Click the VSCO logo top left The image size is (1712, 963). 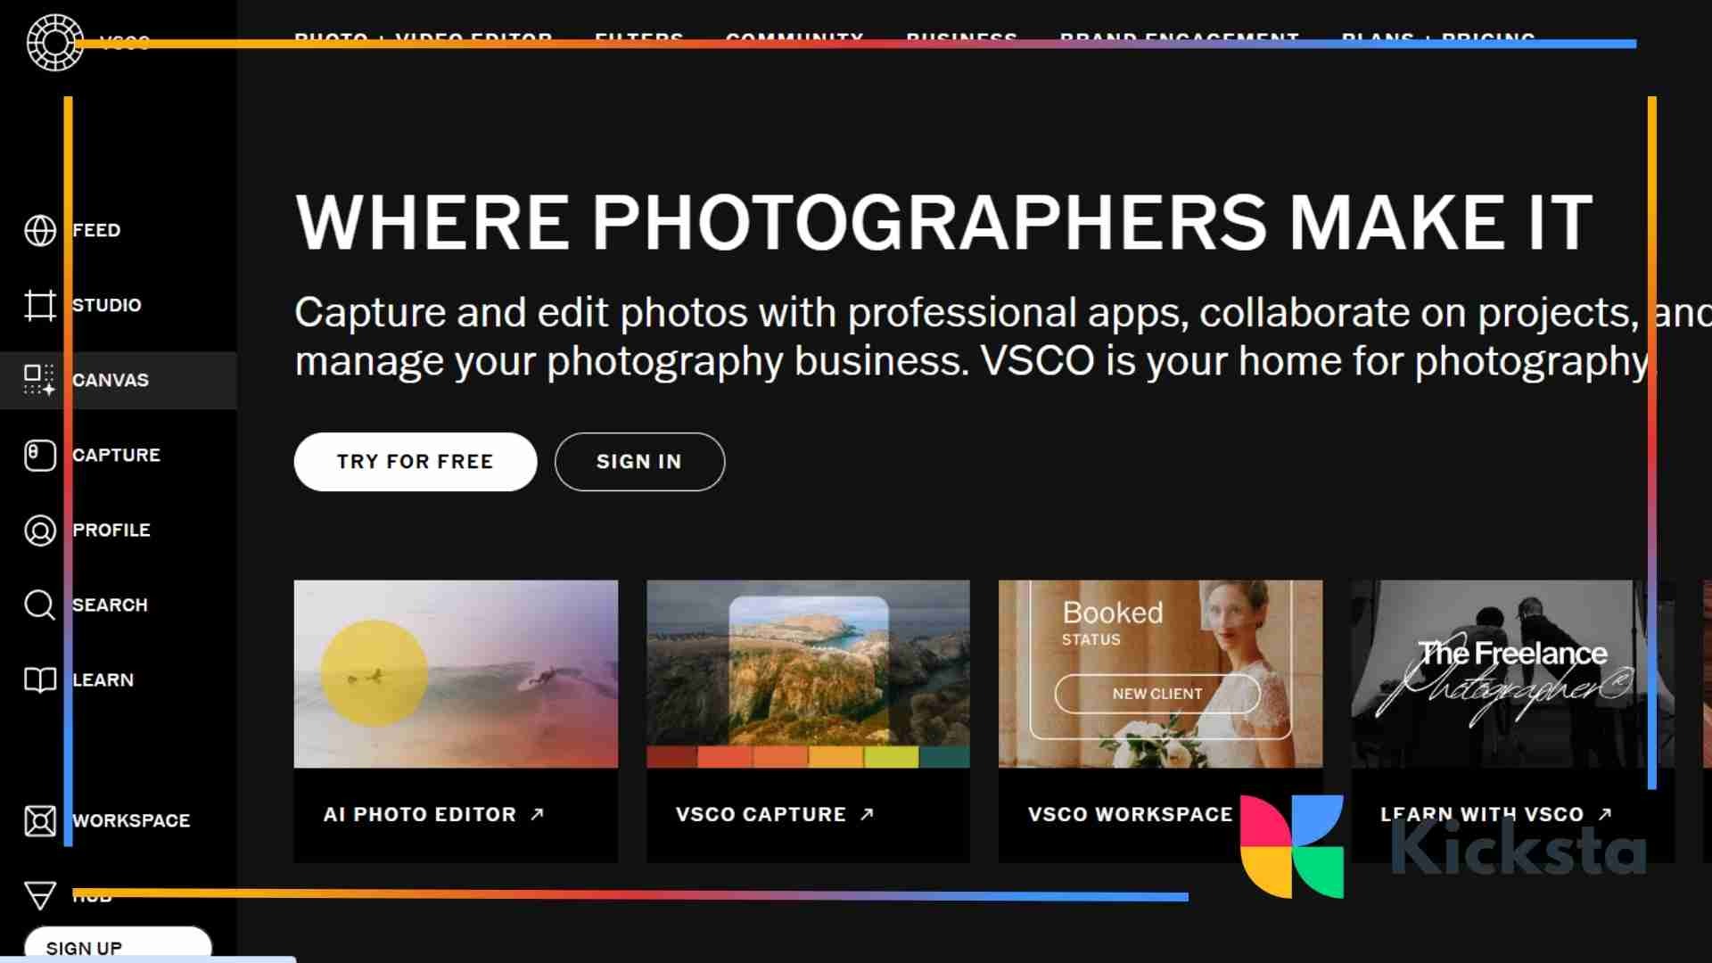55,42
